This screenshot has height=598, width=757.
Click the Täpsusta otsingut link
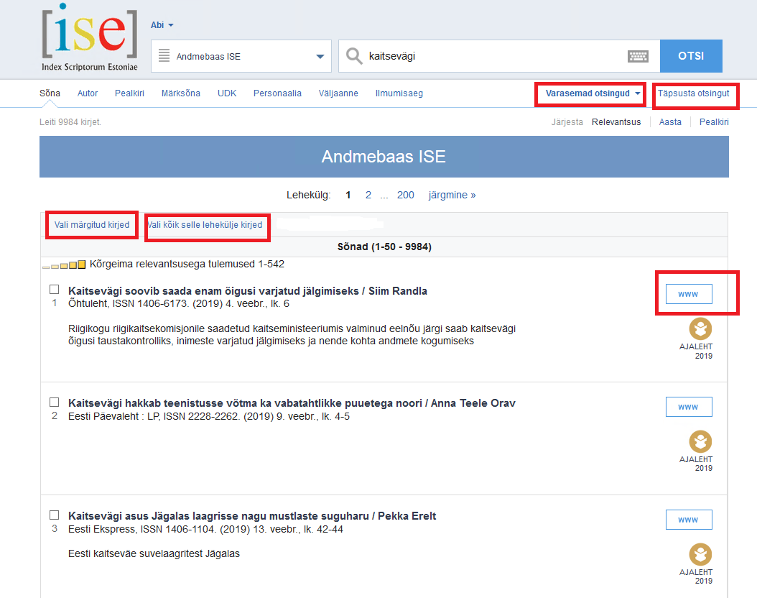click(x=693, y=93)
